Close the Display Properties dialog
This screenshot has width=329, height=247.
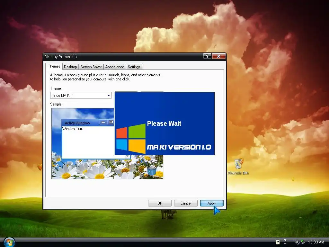tap(218, 56)
